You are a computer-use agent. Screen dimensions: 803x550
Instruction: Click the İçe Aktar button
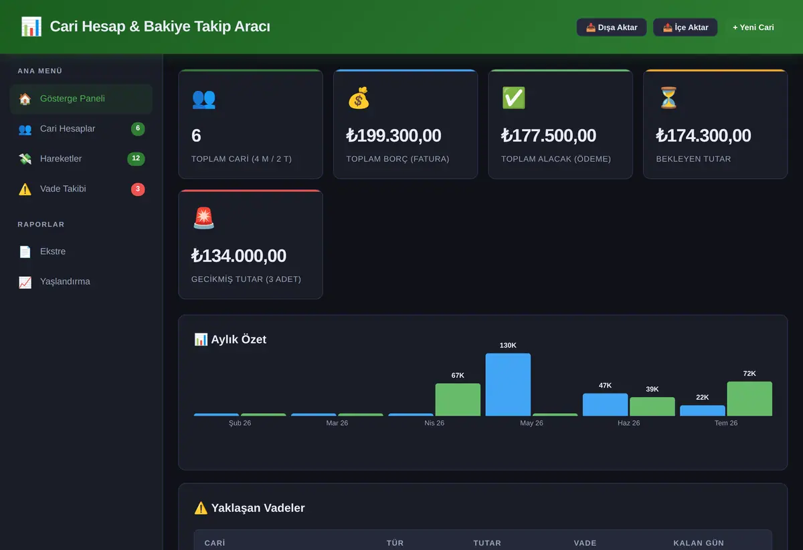click(x=685, y=27)
